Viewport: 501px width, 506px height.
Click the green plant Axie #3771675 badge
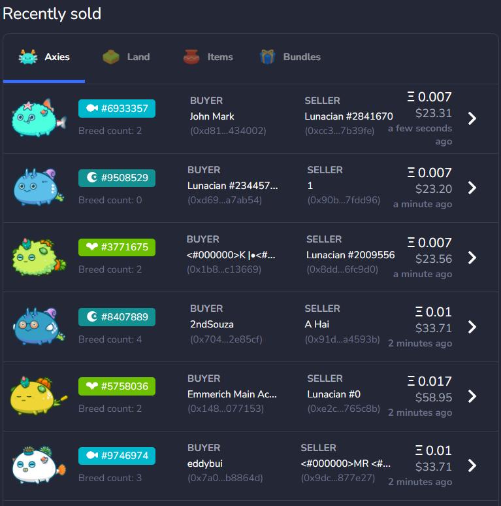(117, 247)
